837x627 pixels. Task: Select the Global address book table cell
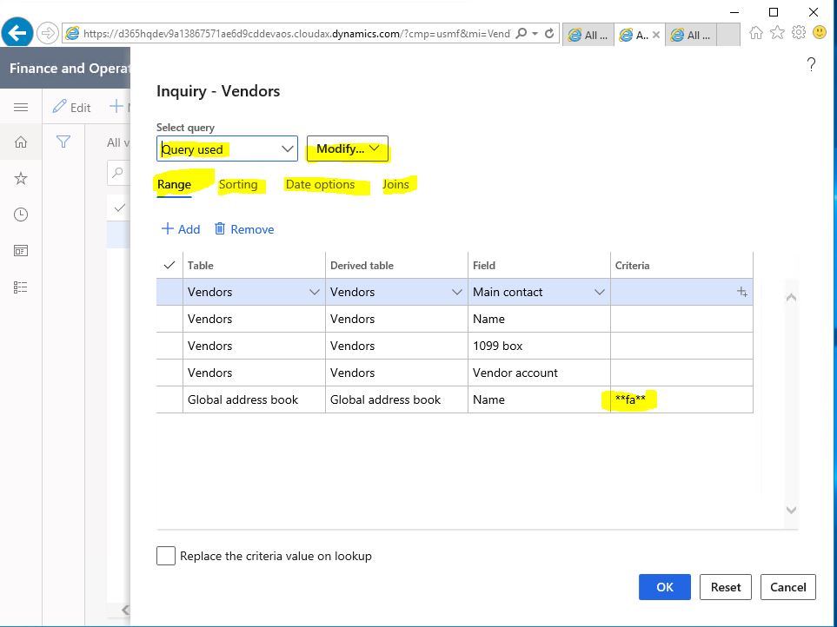click(x=254, y=399)
